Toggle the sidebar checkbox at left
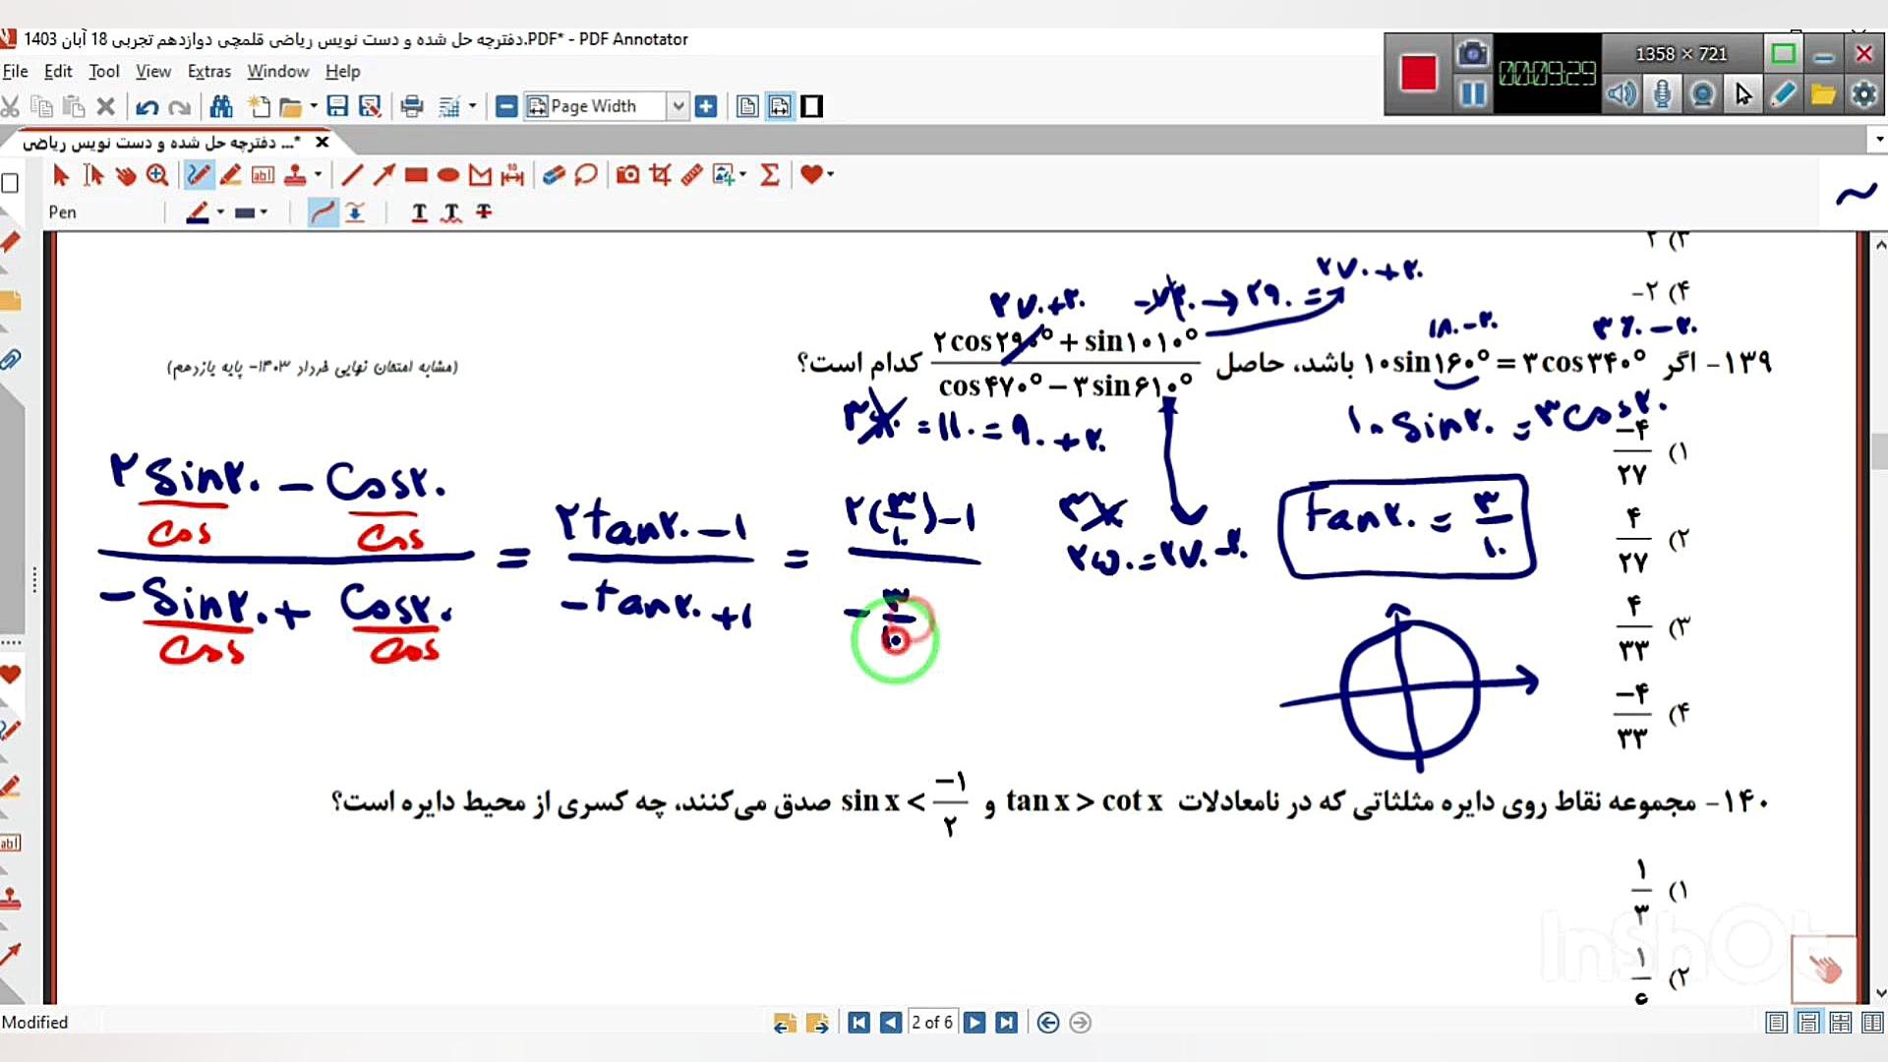Image resolution: width=1888 pixels, height=1062 pixels. 11,183
